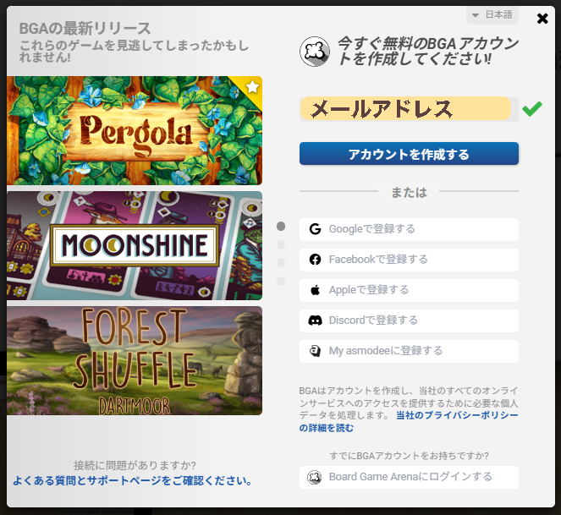Click the My asmodee logo icon

tap(315, 351)
